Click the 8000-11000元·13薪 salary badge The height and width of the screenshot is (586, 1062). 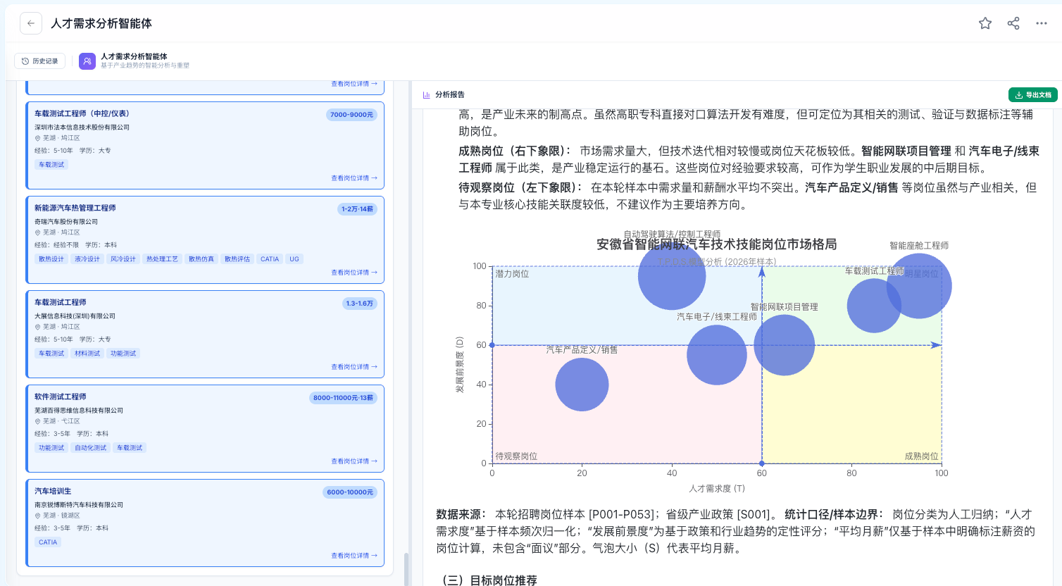point(343,398)
